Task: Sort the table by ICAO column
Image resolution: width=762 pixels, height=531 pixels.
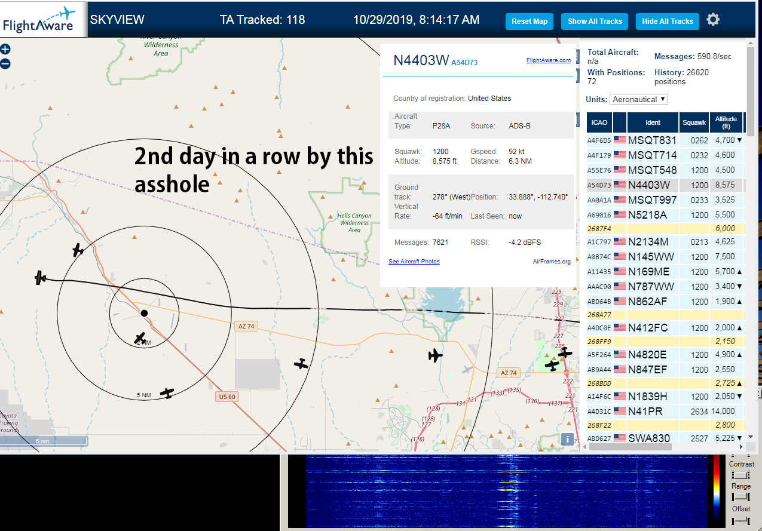Action: click(x=599, y=122)
